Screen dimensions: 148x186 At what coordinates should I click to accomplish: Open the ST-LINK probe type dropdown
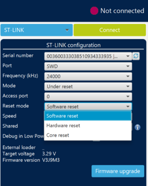click(36, 30)
